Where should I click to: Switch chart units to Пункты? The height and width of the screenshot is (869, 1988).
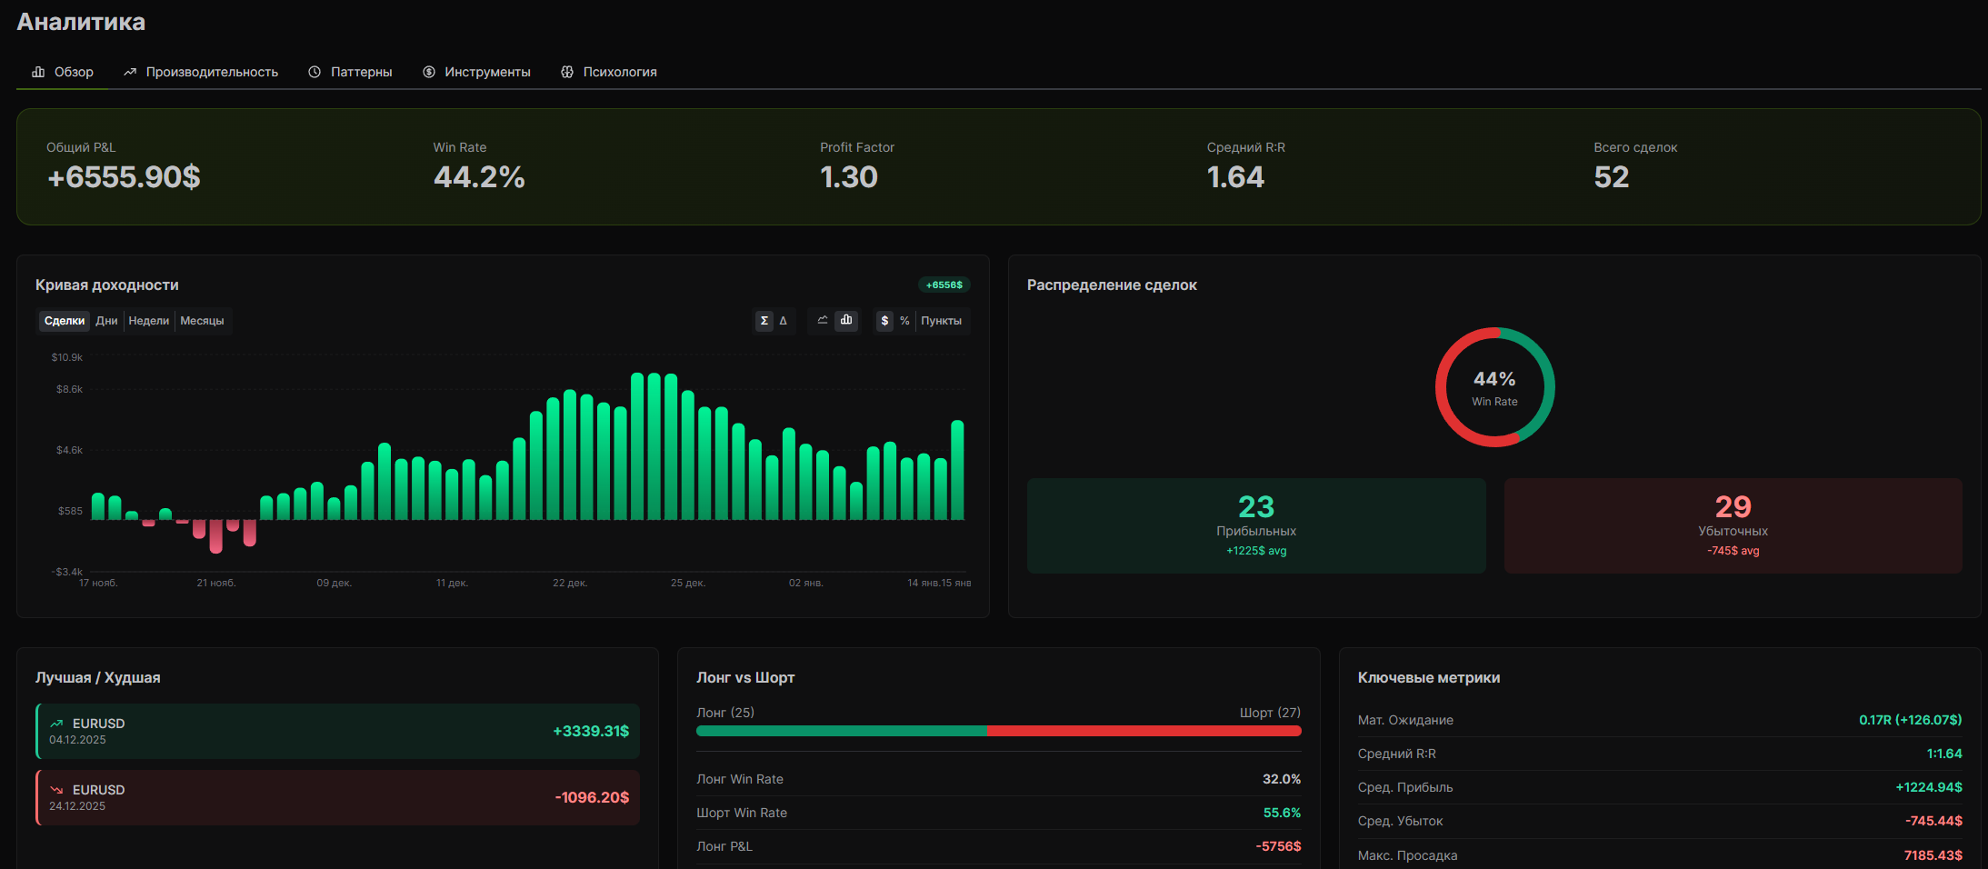click(x=941, y=321)
